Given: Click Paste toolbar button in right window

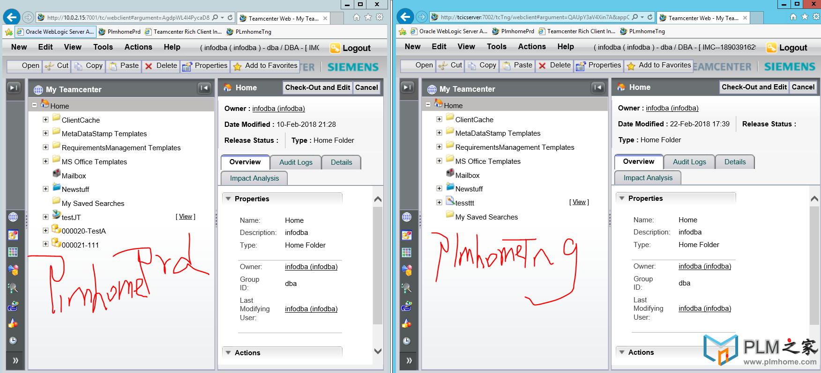Looking at the screenshot, I should [517, 66].
